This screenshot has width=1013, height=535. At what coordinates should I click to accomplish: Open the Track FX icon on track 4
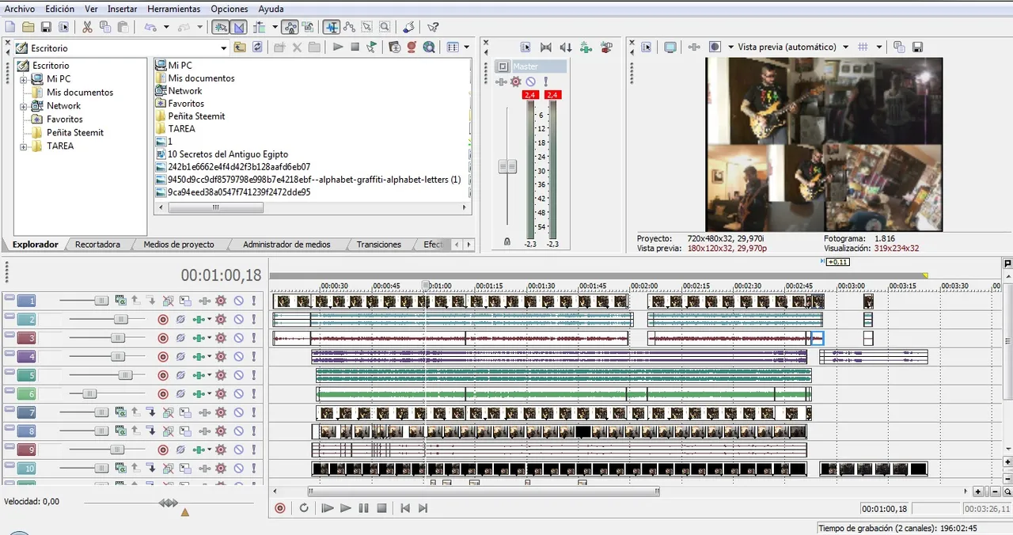pos(220,357)
